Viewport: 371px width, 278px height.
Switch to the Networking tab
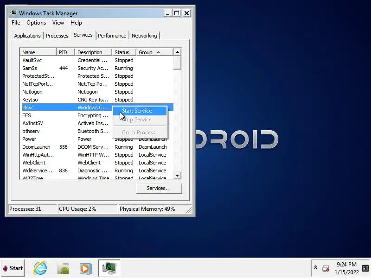(144, 36)
